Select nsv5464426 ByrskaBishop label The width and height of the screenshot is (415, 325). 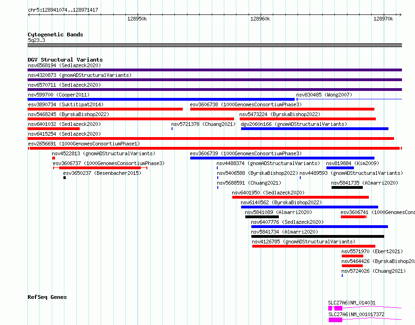[378, 261]
